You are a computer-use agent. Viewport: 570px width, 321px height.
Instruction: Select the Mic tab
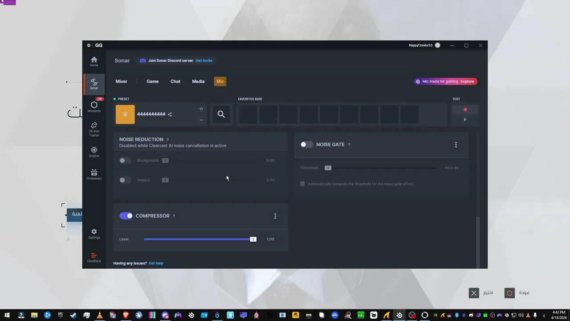coord(220,82)
